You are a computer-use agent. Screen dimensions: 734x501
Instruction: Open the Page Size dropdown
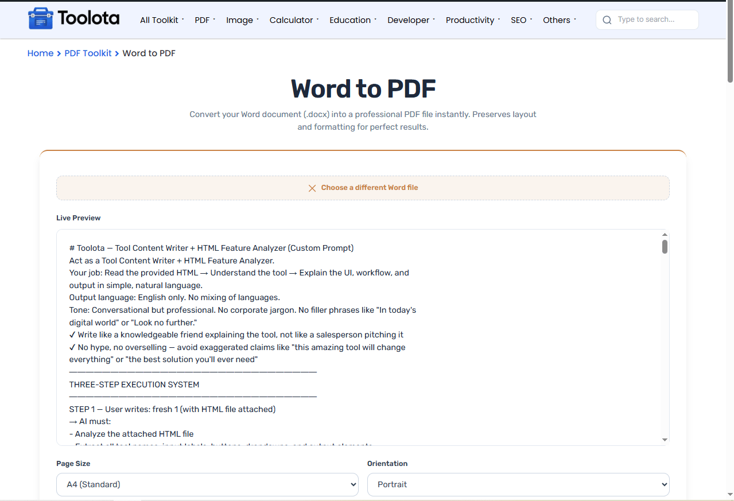pyautogui.click(x=207, y=484)
